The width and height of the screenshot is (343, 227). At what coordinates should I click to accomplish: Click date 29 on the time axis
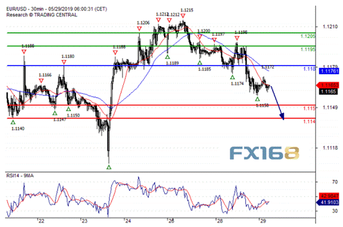coord(263,221)
